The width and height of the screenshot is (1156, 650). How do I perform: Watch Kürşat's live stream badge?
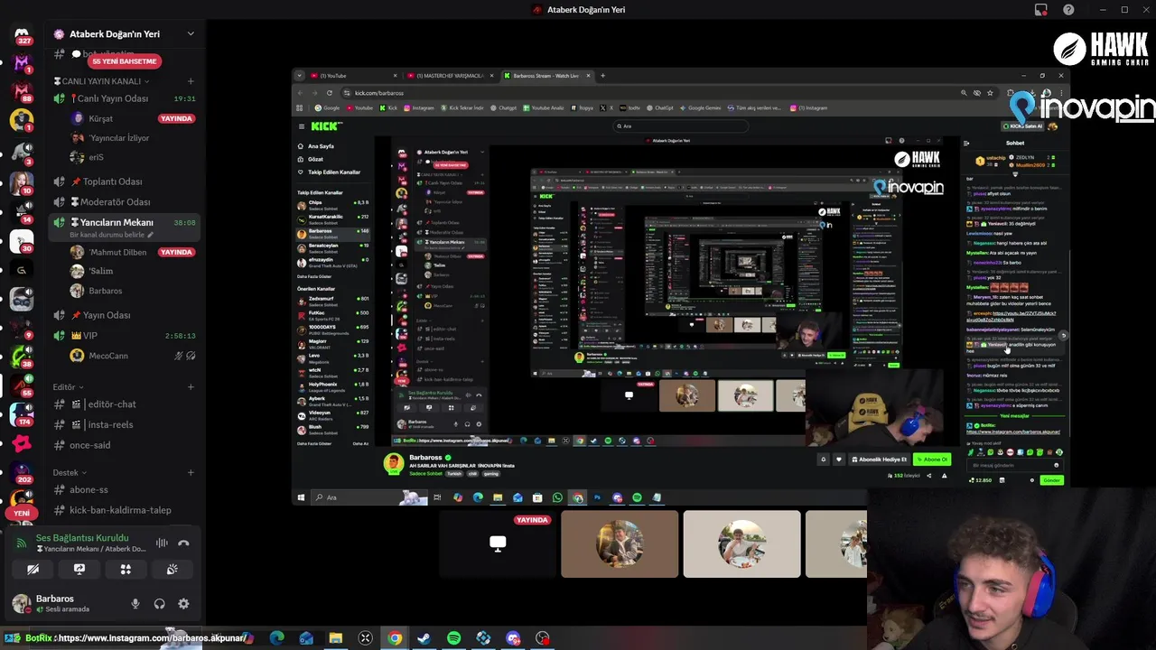pyautogui.click(x=176, y=118)
